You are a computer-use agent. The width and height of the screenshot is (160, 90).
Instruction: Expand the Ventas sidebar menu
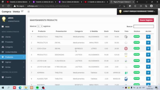point(13,67)
